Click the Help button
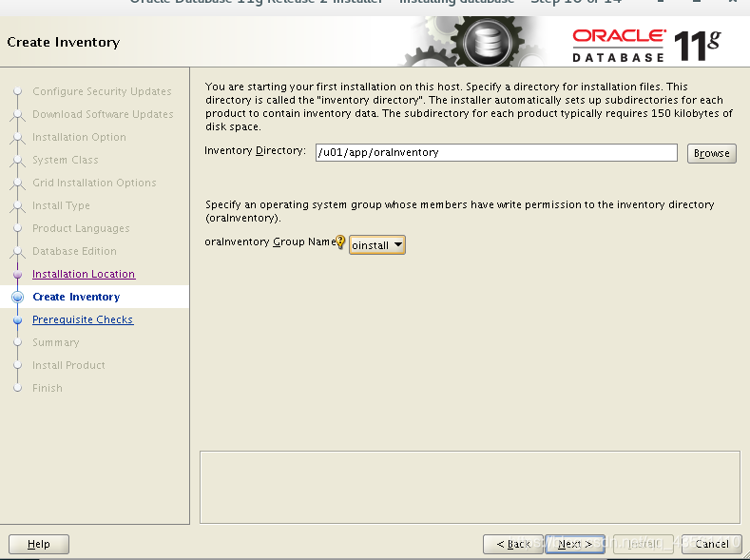The height and width of the screenshot is (560, 750). click(x=39, y=544)
